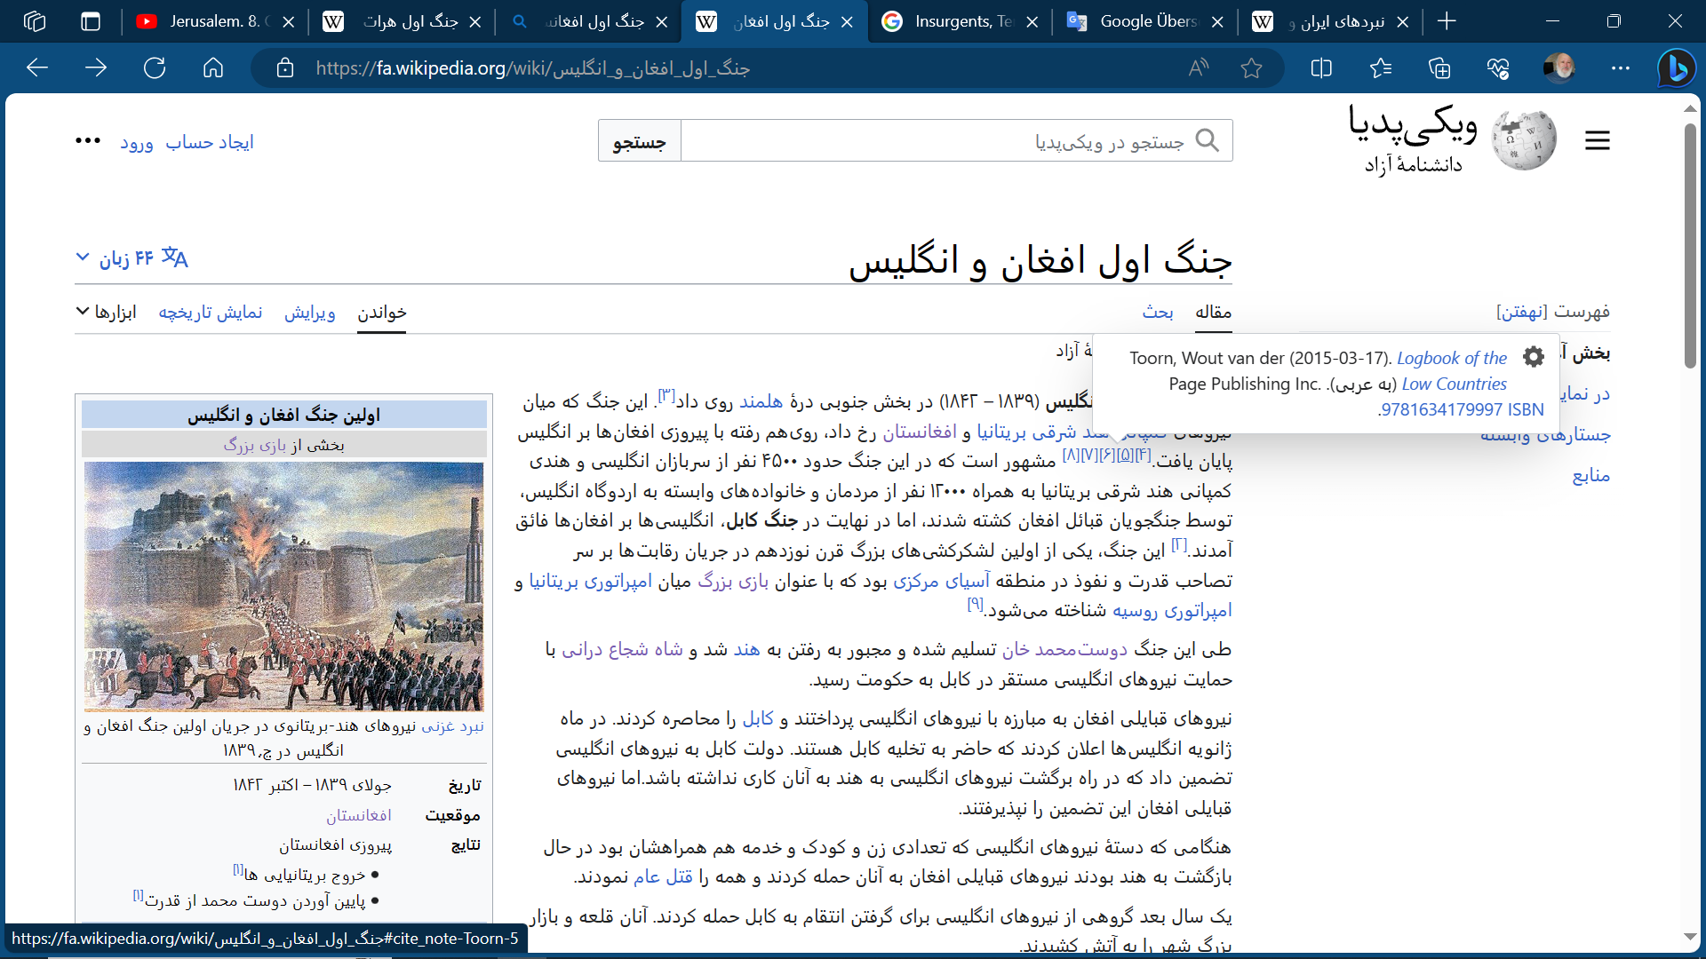Click in the Wikipedia search field

pos(942,141)
